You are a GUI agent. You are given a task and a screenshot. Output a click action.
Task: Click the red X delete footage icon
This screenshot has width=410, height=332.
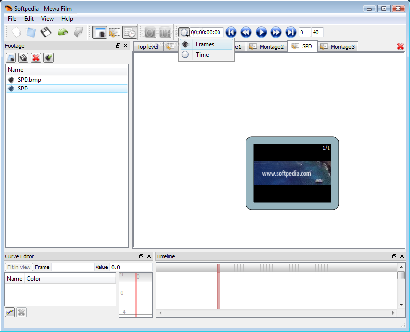[x=36, y=58]
